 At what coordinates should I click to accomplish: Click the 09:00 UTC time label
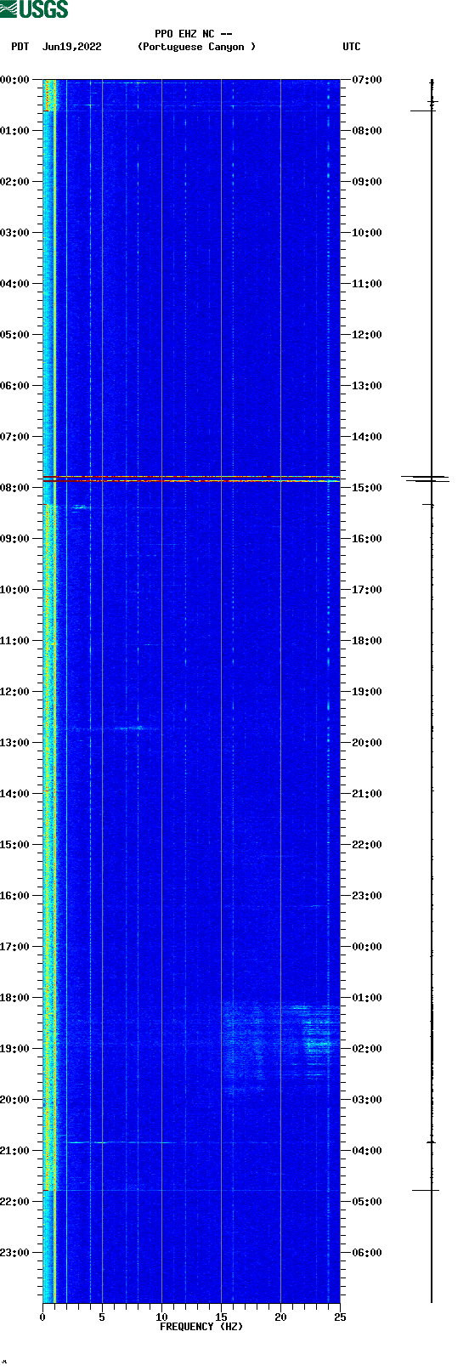(x=367, y=181)
